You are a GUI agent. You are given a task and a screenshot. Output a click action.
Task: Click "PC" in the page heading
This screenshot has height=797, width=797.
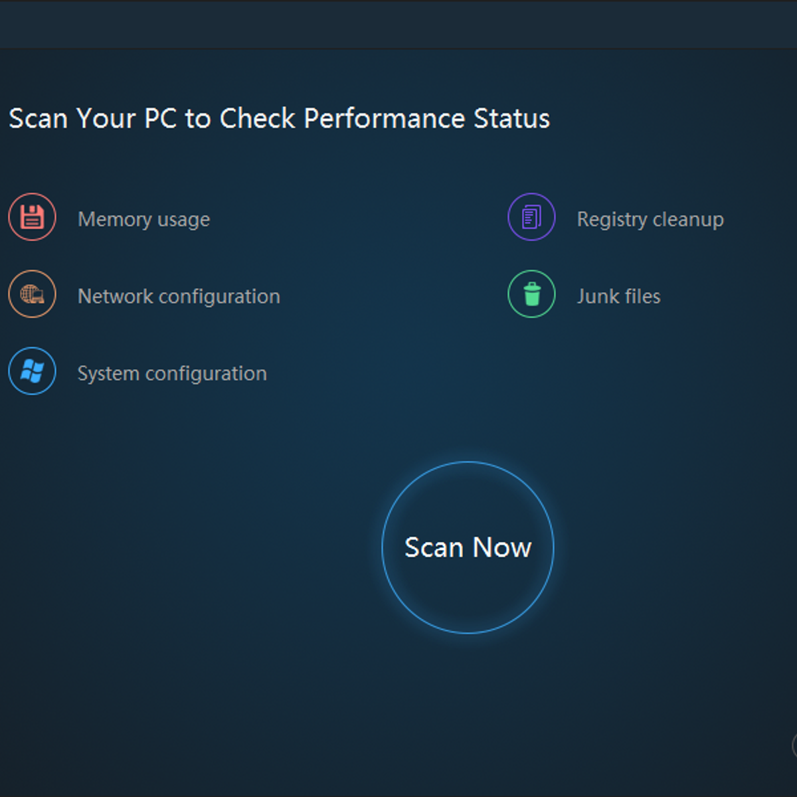point(160,119)
